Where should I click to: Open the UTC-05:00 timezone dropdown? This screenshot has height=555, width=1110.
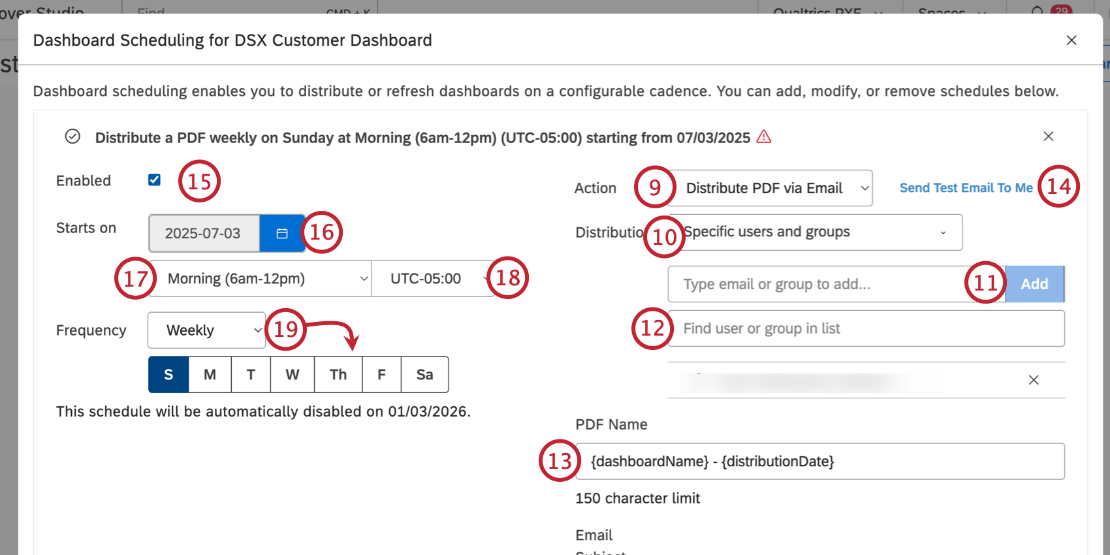[434, 279]
